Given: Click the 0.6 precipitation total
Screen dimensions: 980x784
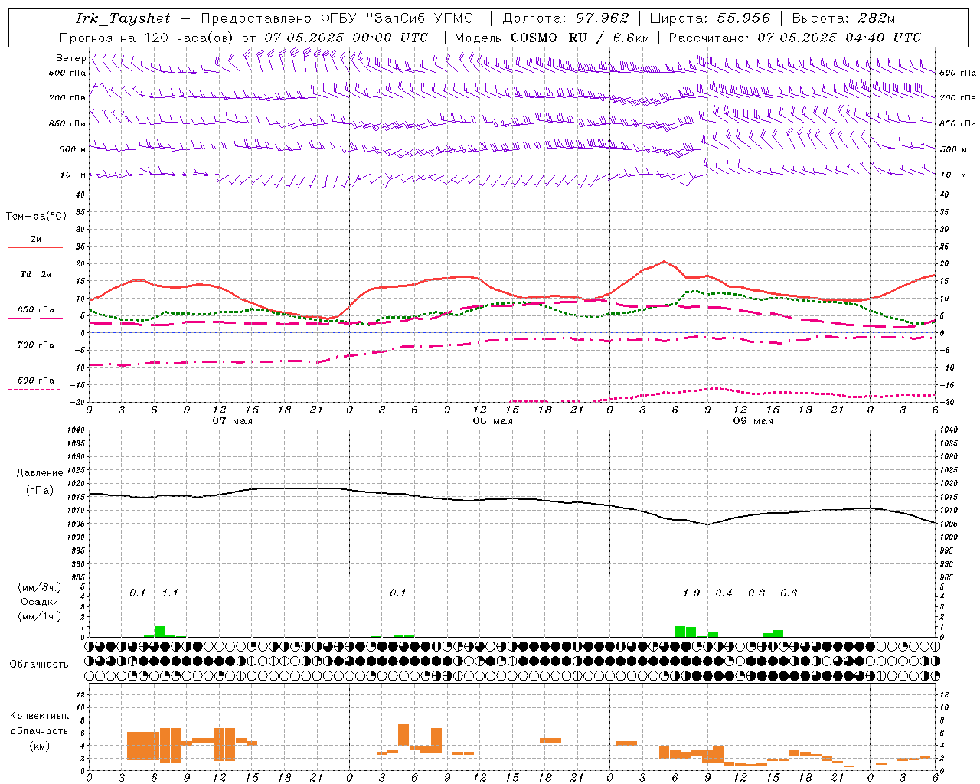Looking at the screenshot, I should click(x=789, y=593).
